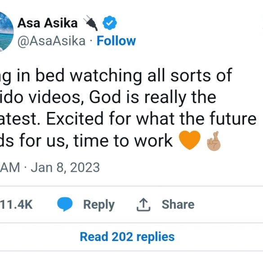Click the Share label

coord(178,204)
